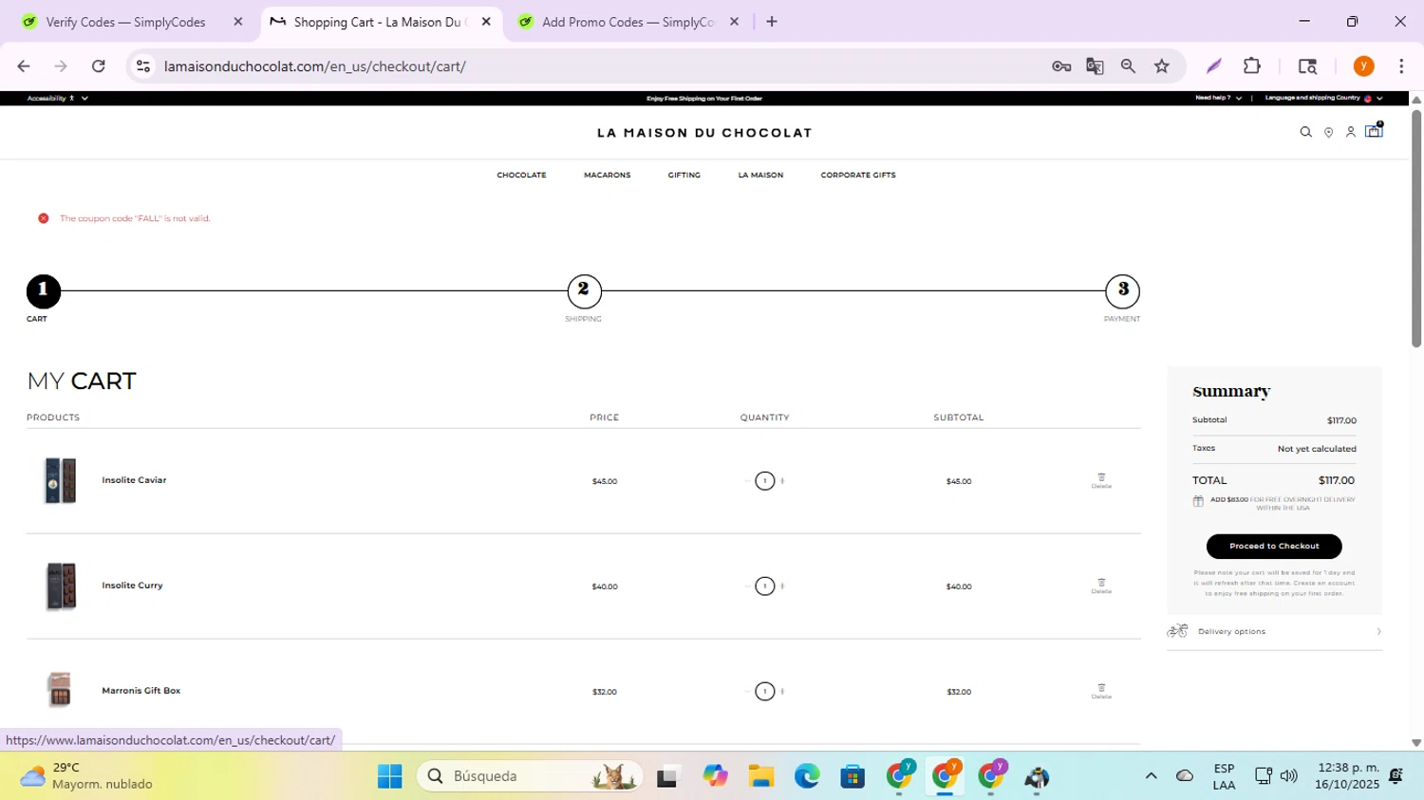Open the CORPORATE GIFTS menu
Viewport: 1424px width, 800px height.
858,176
